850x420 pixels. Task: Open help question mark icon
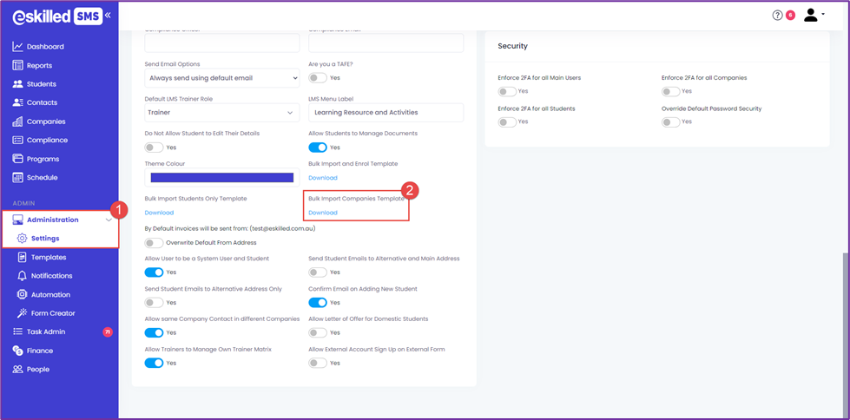777,15
